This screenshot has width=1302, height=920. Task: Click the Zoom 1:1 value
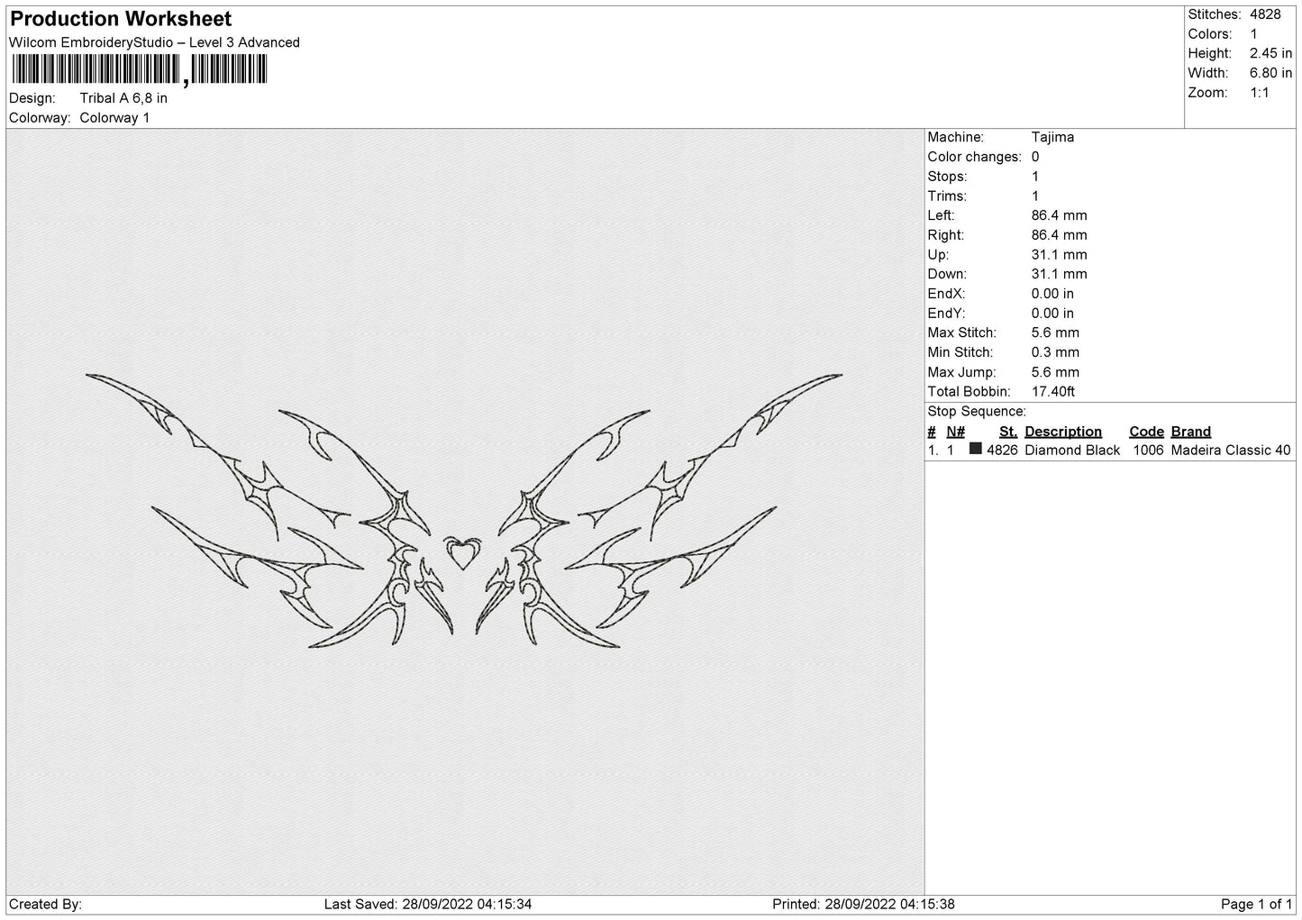click(x=1259, y=93)
